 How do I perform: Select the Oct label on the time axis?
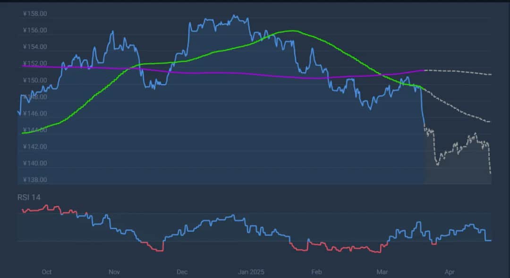pyautogui.click(x=46, y=272)
